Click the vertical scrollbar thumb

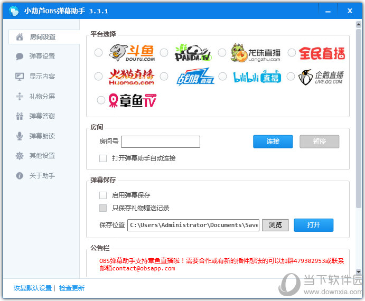point(359,118)
